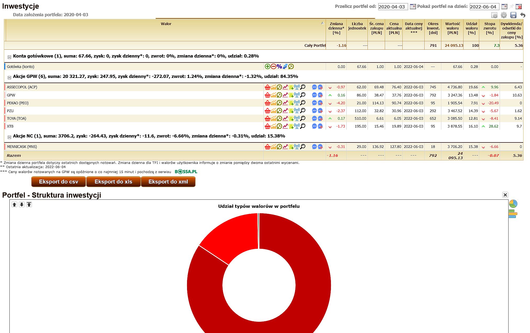Click the calendar icon with red X
The height and width of the screenshot is (333, 530).
[x=519, y=7]
